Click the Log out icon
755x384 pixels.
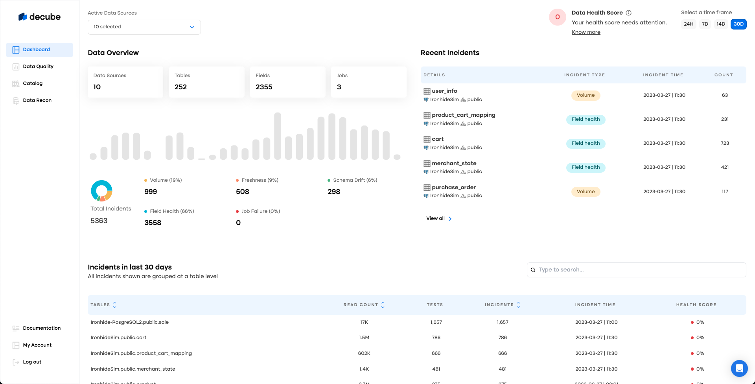tap(16, 362)
